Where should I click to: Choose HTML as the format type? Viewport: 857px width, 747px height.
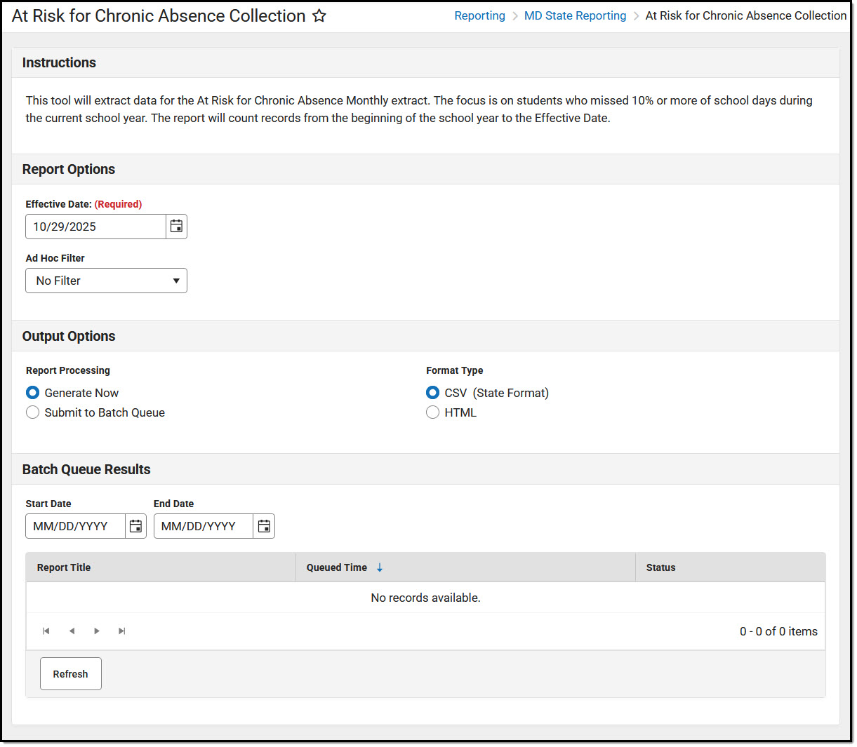[x=432, y=412]
